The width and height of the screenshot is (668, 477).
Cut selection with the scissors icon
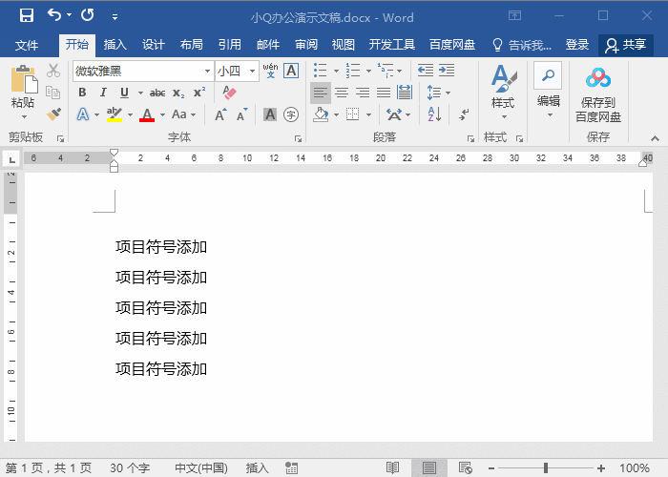click(53, 71)
